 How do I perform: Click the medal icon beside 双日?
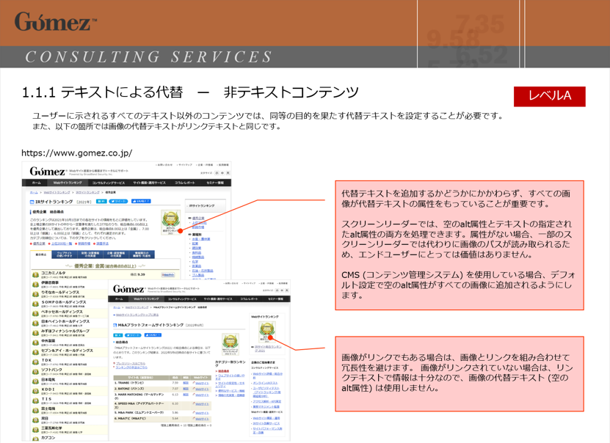(35, 420)
